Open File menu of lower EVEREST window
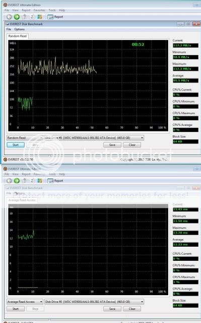Screen dimensions: 201x323 [7, 174]
